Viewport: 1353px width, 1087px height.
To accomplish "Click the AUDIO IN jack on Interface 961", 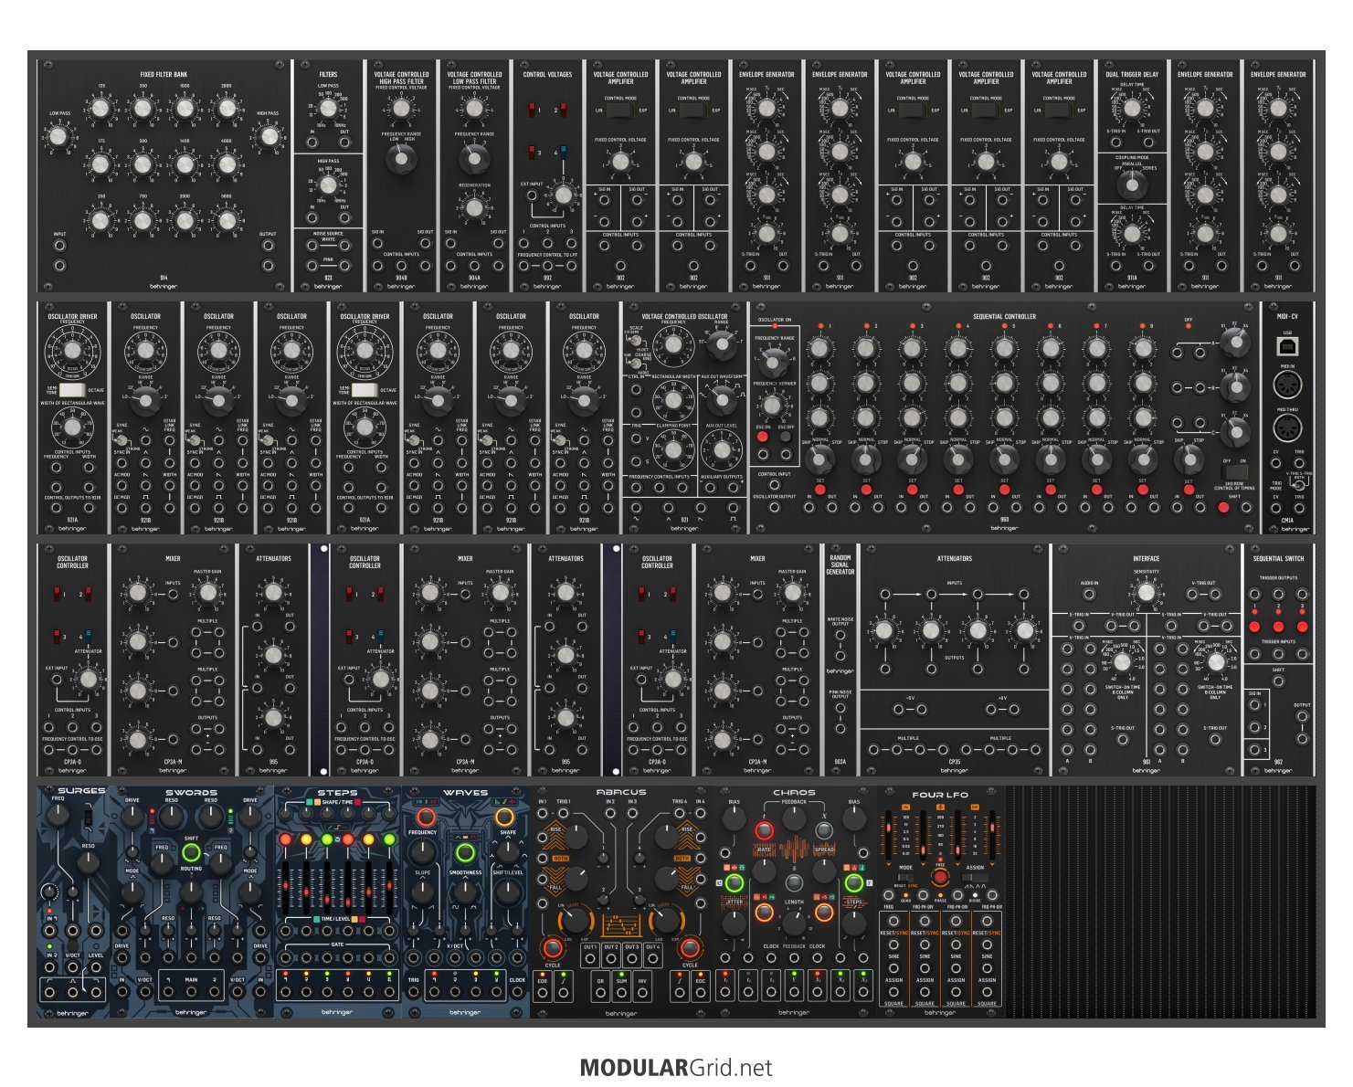I will (1089, 595).
